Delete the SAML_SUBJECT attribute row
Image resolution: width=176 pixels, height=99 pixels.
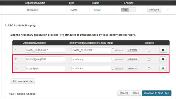point(163,50)
